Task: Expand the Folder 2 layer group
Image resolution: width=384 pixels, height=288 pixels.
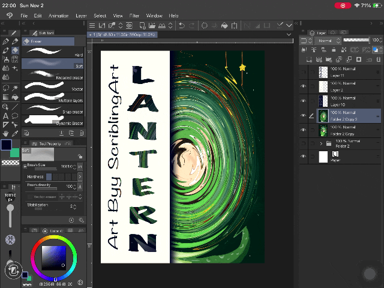Action: pyautogui.click(x=322, y=144)
